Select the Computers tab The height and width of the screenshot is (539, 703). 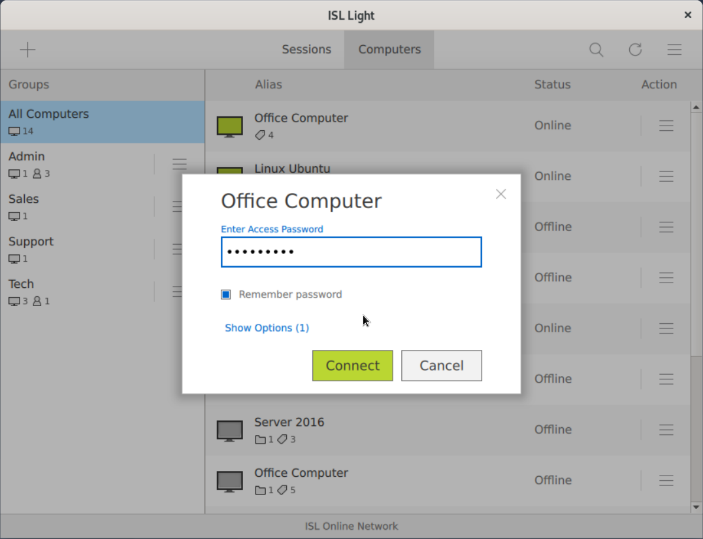click(x=389, y=49)
